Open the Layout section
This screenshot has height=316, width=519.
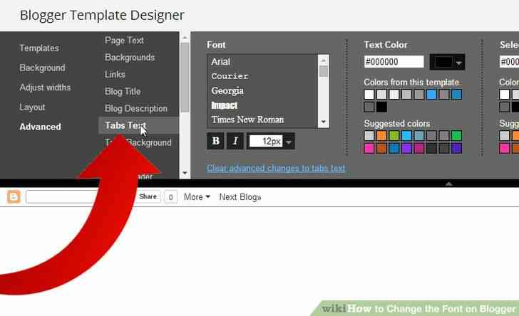[32, 107]
